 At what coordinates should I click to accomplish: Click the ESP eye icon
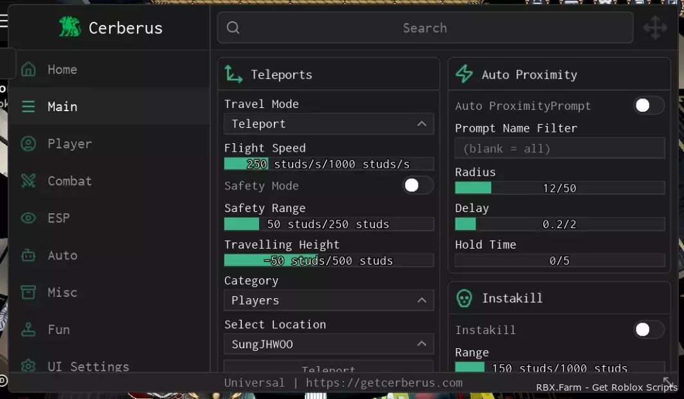point(28,218)
